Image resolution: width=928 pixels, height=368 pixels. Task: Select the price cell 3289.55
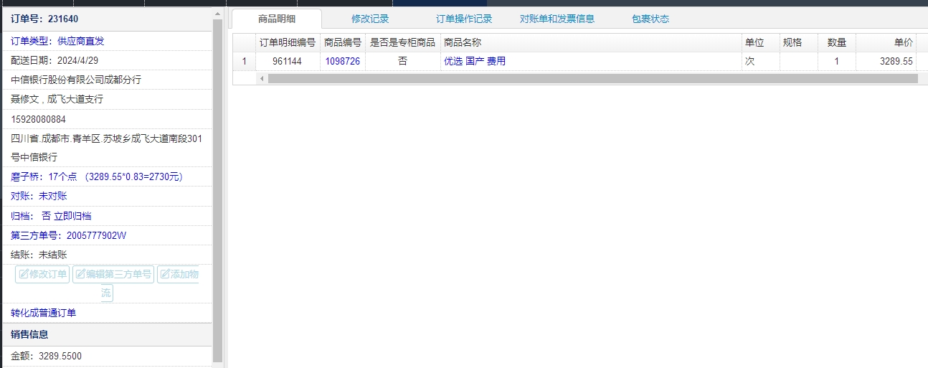coord(886,62)
